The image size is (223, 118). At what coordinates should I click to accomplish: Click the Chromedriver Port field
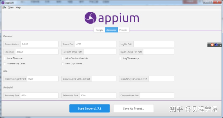pyautogui.click(x=157, y=95)
